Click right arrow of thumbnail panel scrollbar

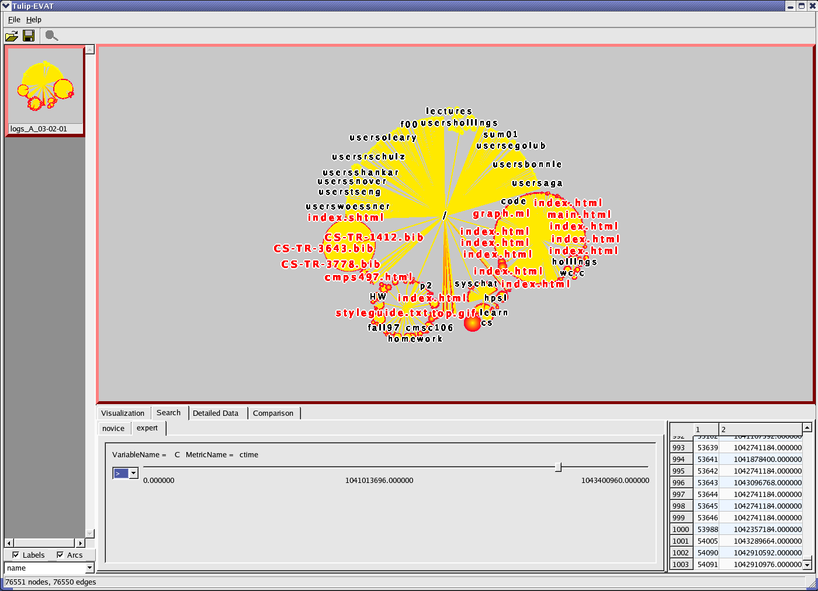(81, 543)
